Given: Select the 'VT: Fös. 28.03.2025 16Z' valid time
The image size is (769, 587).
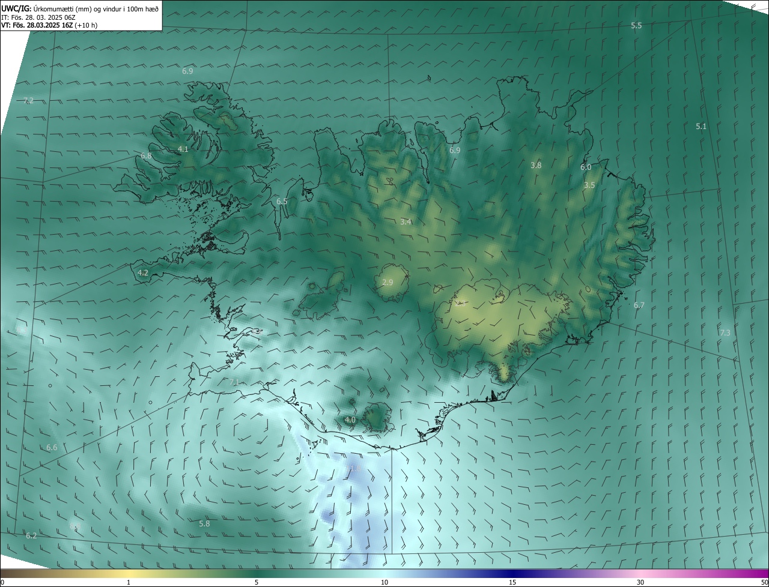Looking at the screenshot, I should [38, 25].
